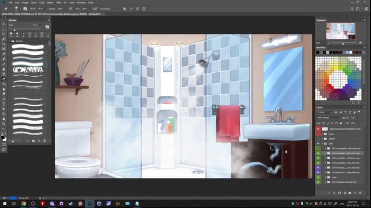The height and width of the screenshot is (208, 371).
Task: Select the History Brush tool
Action: [x=4, y=74]
